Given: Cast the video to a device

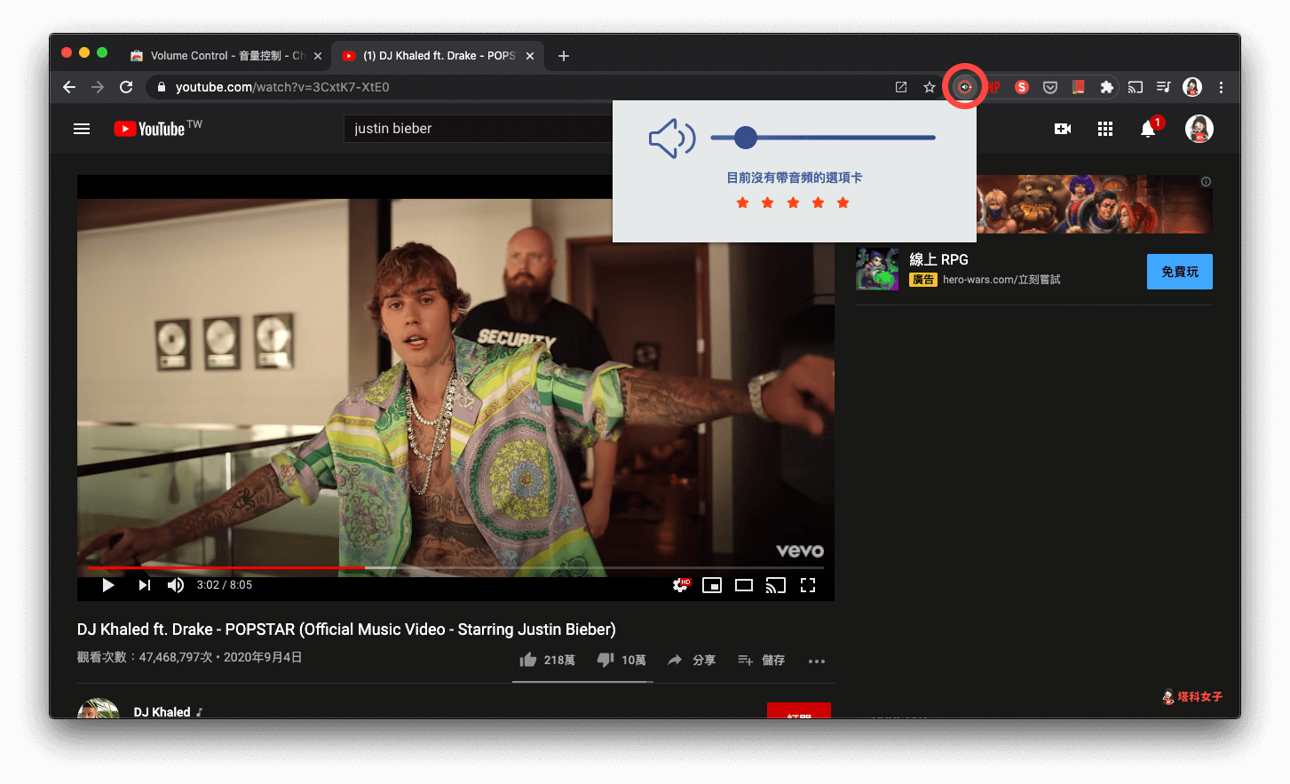Looking at the screenshot, I should pyautogui.click(x=775, y=585).
